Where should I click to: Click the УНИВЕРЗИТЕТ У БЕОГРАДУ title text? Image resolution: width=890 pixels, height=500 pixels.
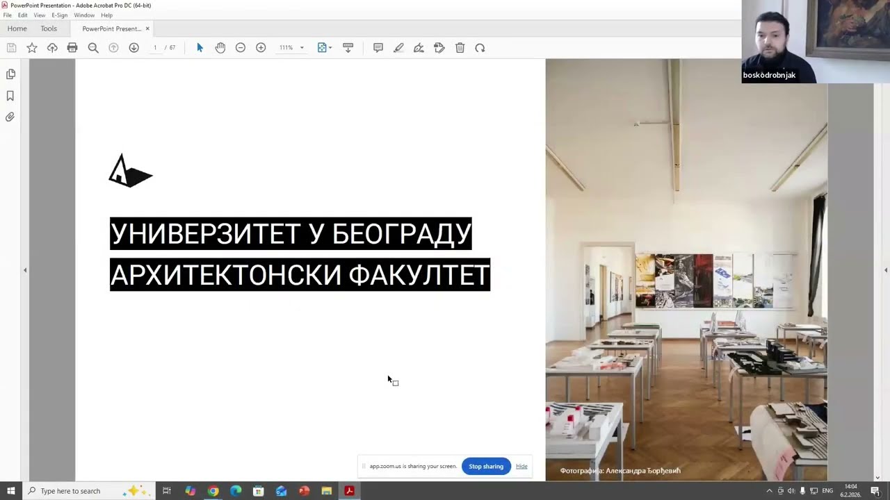point(291,234)
